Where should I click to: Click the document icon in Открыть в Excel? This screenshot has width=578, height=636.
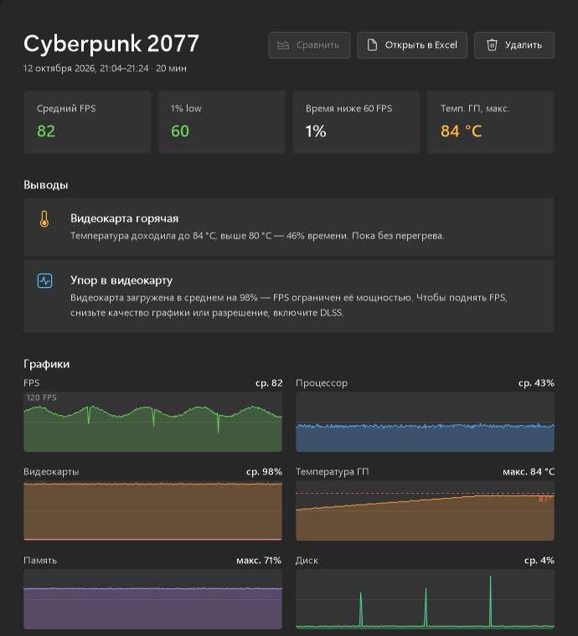point(372,45)
